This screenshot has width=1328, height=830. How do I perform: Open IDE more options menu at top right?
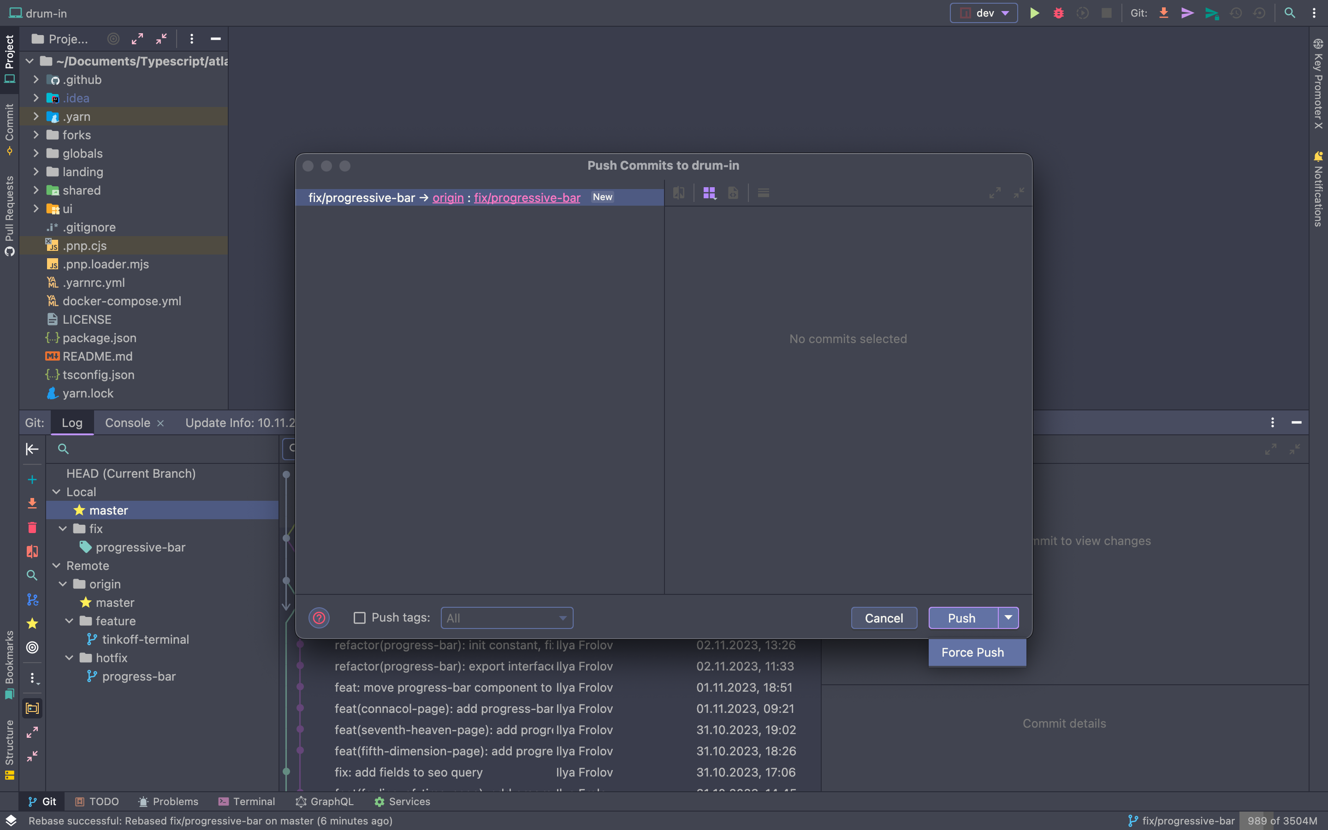pyautogui.click(x=1314, y=13)
